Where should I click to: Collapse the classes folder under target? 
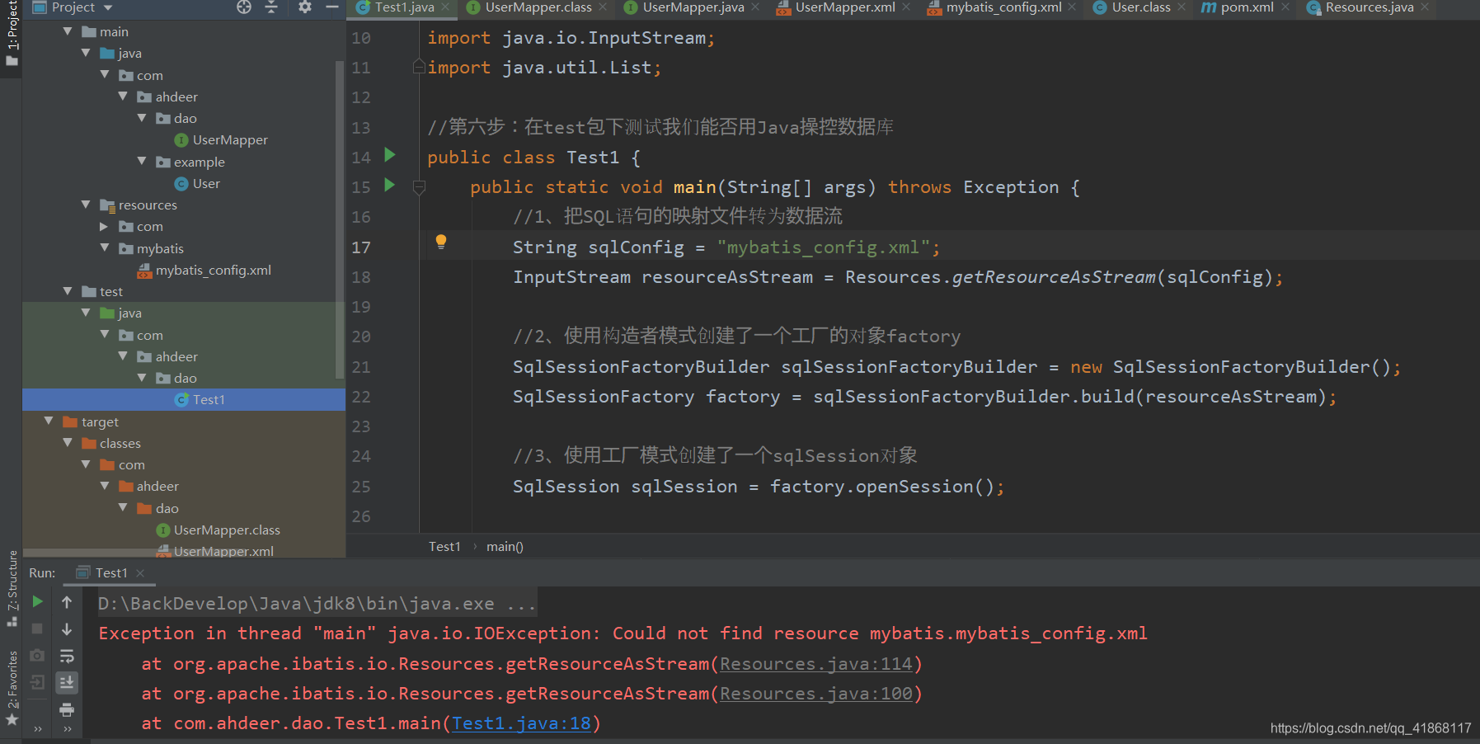68,443
